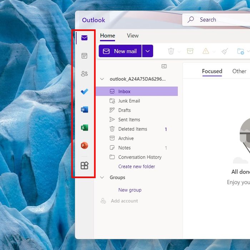
Task: Select the Other inbox tab
Action: pos(239,71)
